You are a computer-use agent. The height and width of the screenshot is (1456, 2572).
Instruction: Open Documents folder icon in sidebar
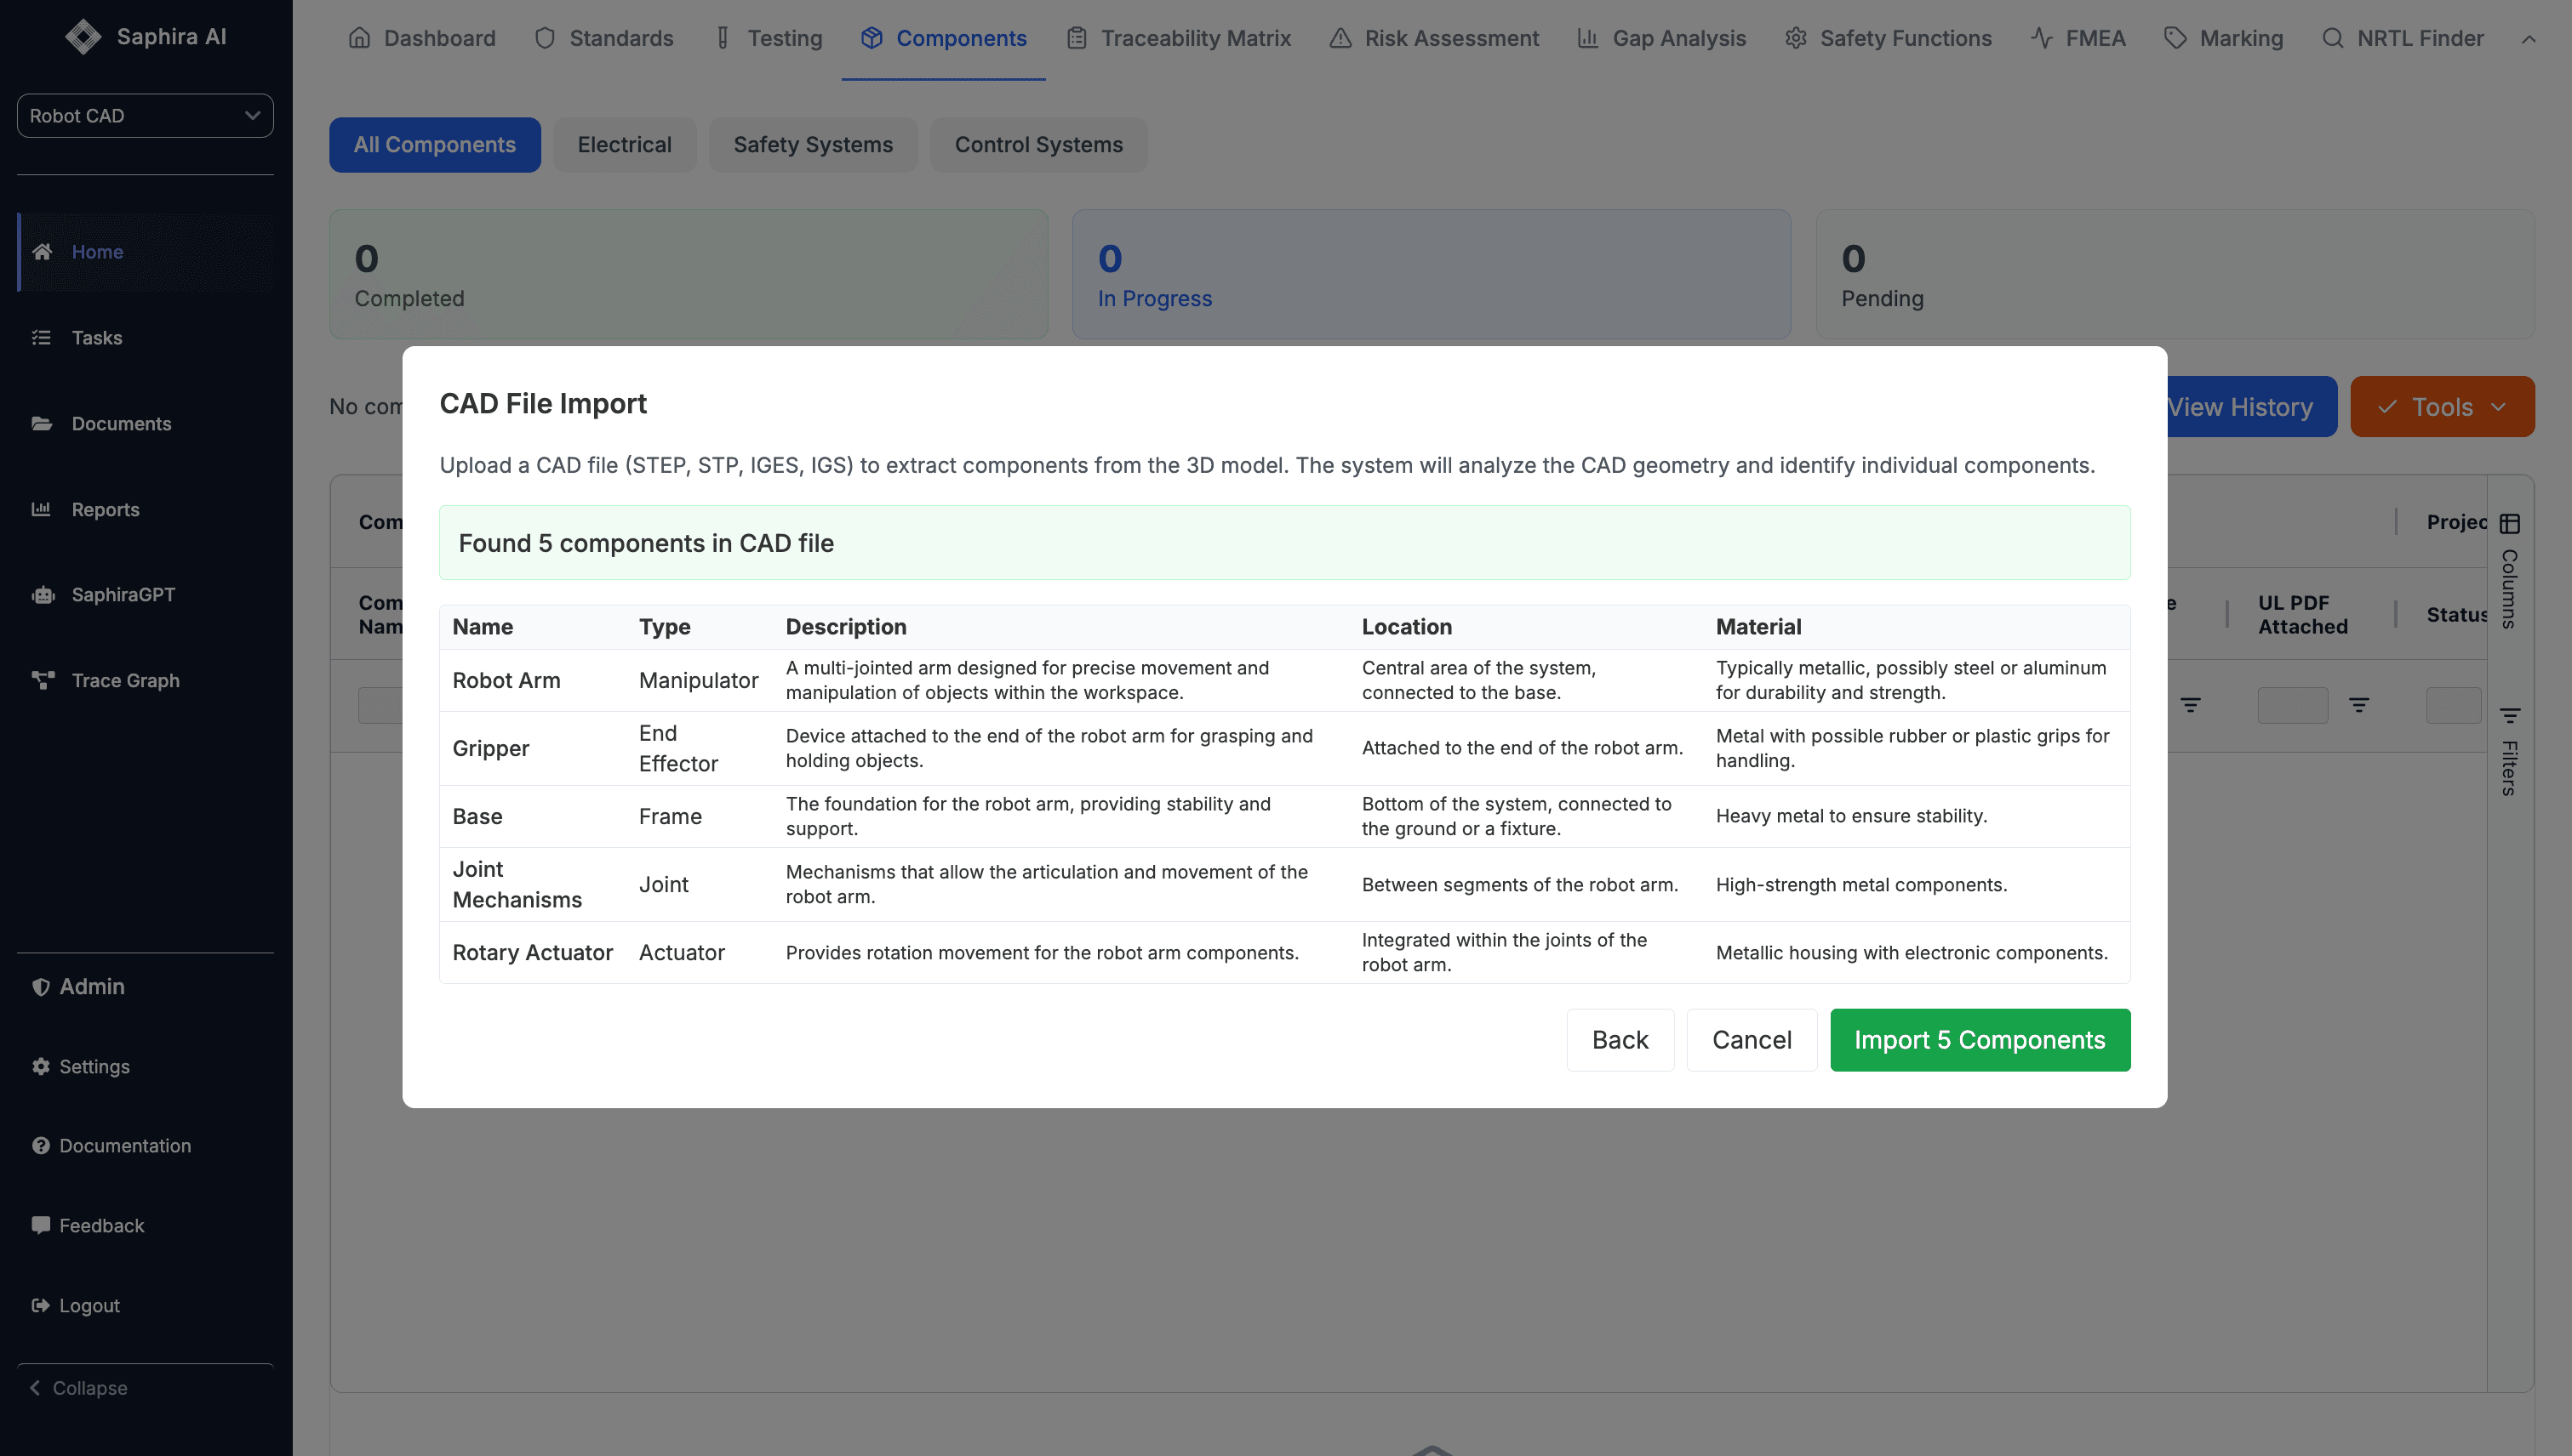point(42,424)
